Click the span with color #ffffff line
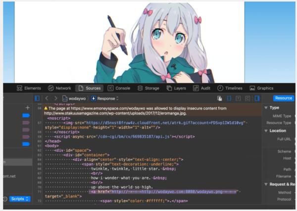 tap(144, 201)
